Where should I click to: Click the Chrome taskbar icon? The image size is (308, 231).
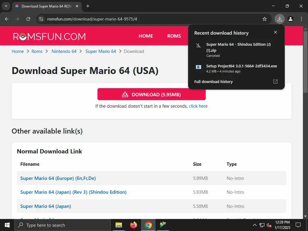point(148,225)
